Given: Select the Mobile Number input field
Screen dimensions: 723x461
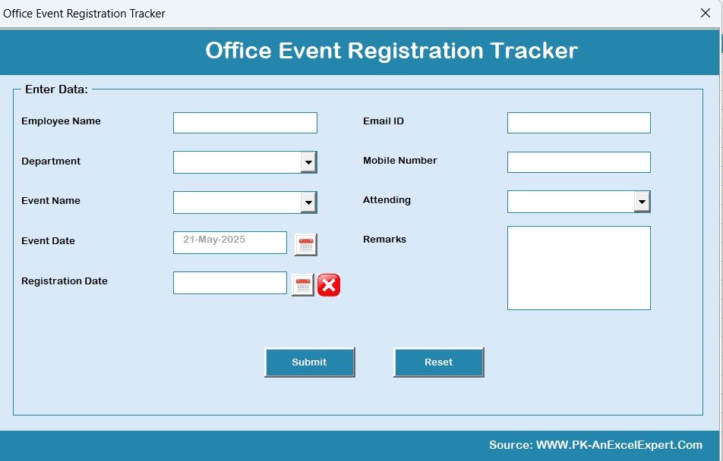Looking at the screenshot, I should tap(579, 162).
